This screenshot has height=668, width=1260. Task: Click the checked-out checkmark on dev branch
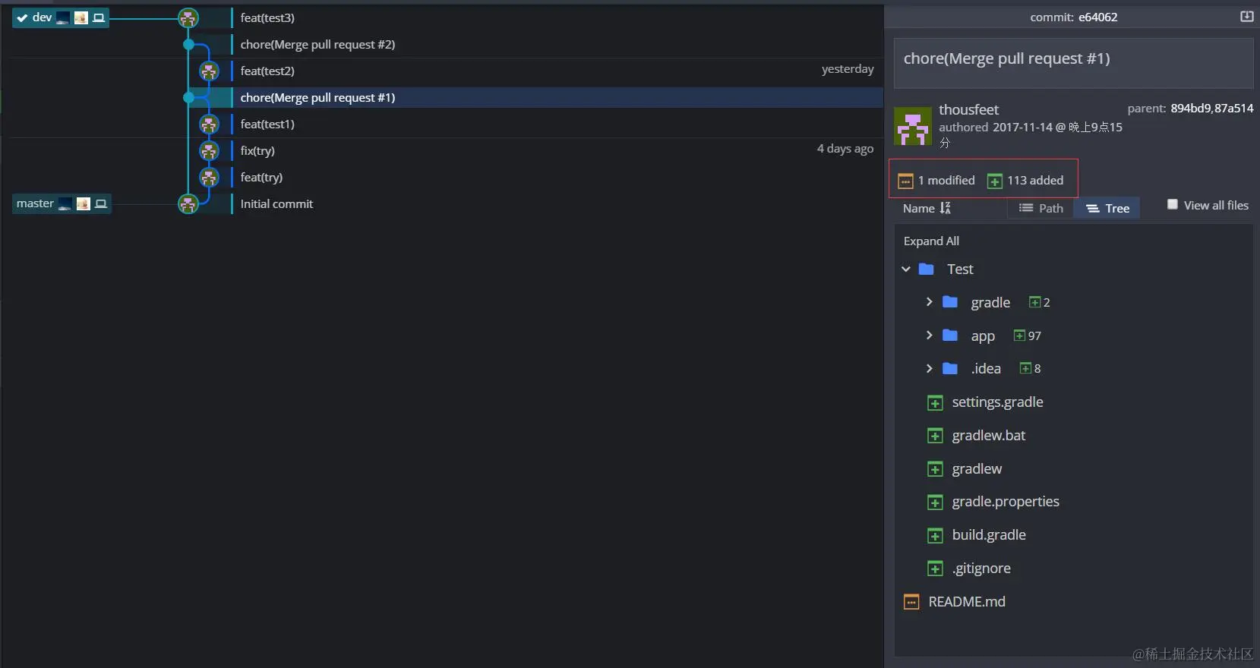tap(22, 17)
